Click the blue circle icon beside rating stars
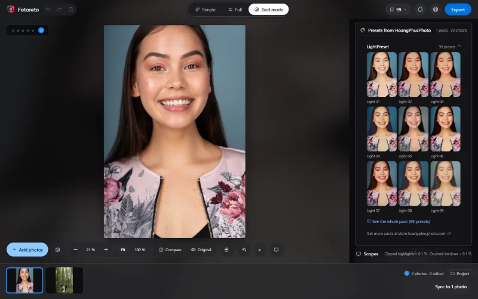478x299 pixels. [x=41, y=30]
